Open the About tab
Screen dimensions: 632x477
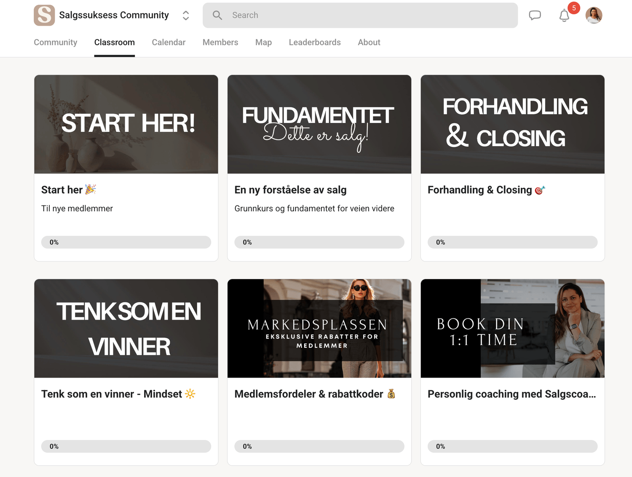pyautogui.click(x=369, y=42)
